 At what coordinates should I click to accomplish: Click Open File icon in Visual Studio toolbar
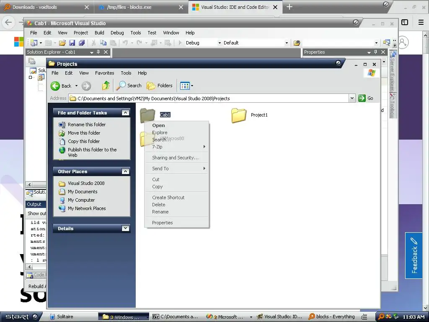[x=62, y=43]
